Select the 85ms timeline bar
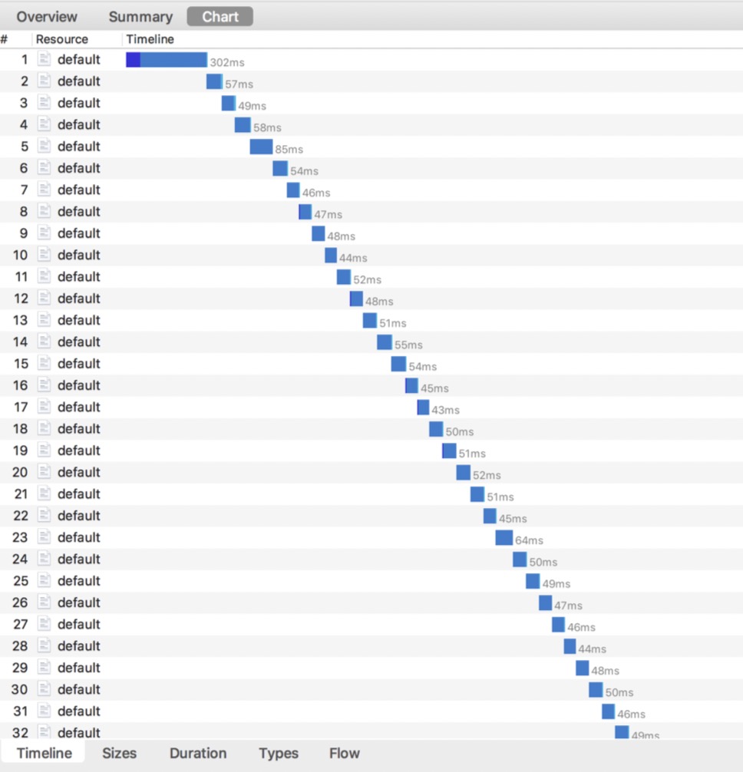Screen dimensions: 743x772 261,147
